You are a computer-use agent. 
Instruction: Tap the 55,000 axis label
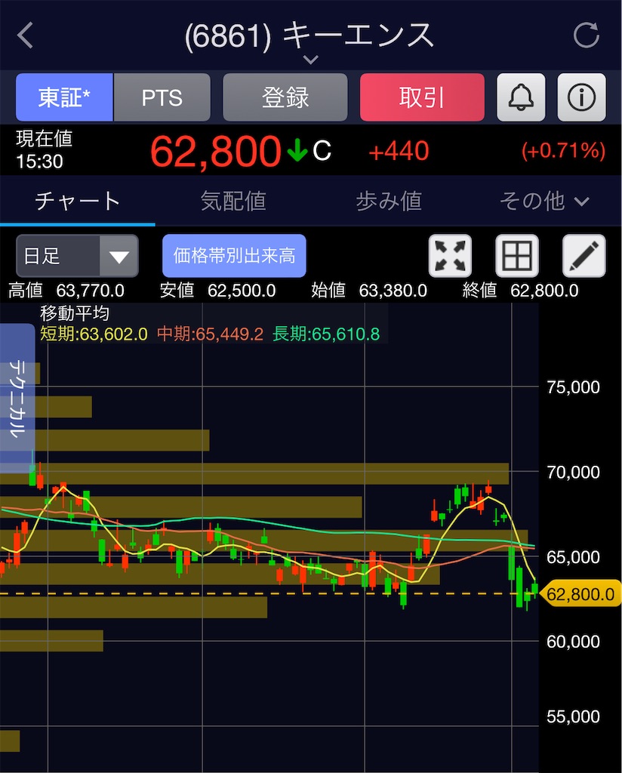[573, 716]
